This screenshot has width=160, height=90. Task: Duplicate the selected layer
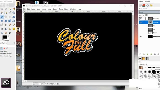pyautogui.click(x=155, y=54)
